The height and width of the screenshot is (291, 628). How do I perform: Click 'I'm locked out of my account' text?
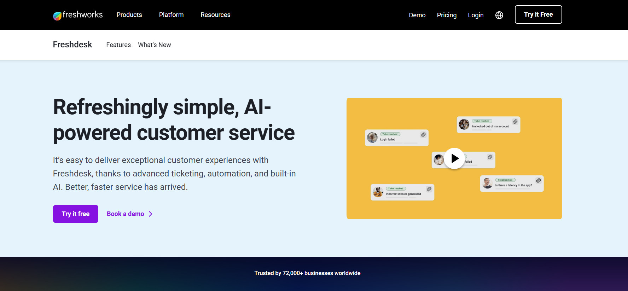490,127
